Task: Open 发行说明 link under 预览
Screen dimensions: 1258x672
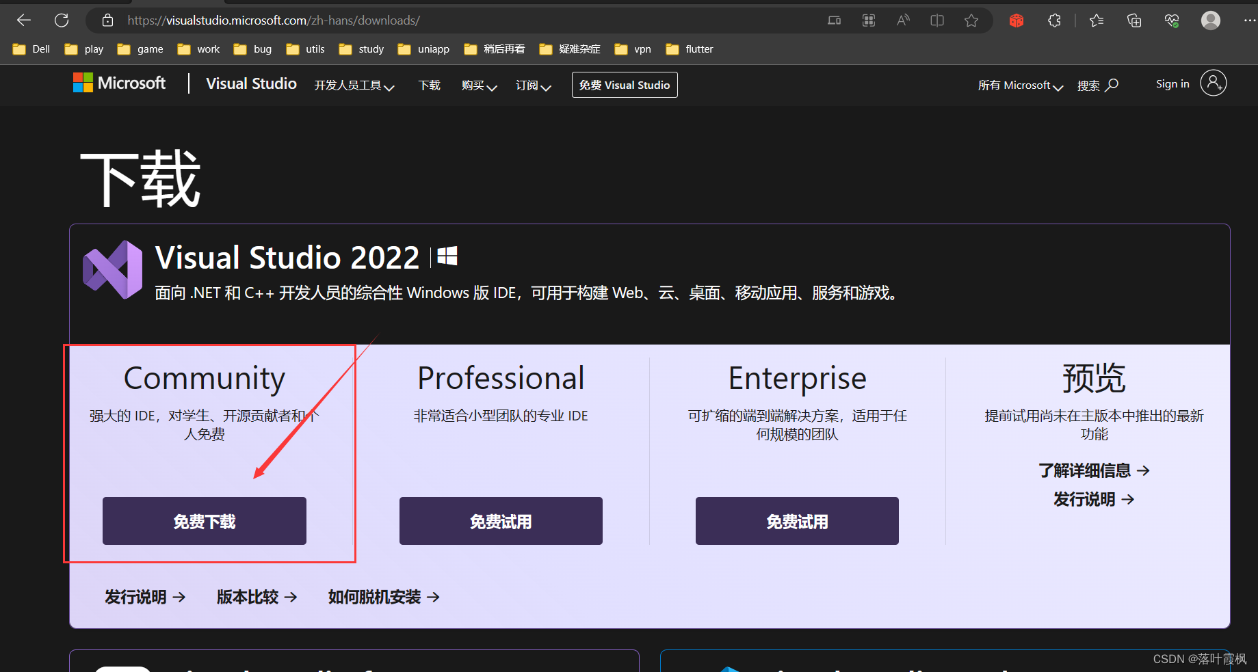Action: tap(1094, 499)
